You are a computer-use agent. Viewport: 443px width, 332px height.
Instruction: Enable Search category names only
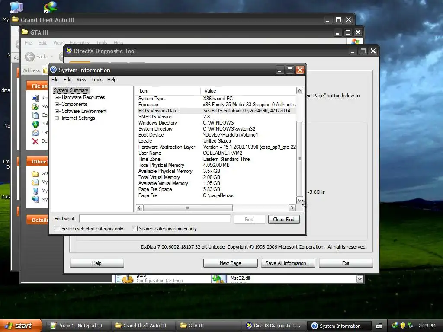(x=135, y=229)
